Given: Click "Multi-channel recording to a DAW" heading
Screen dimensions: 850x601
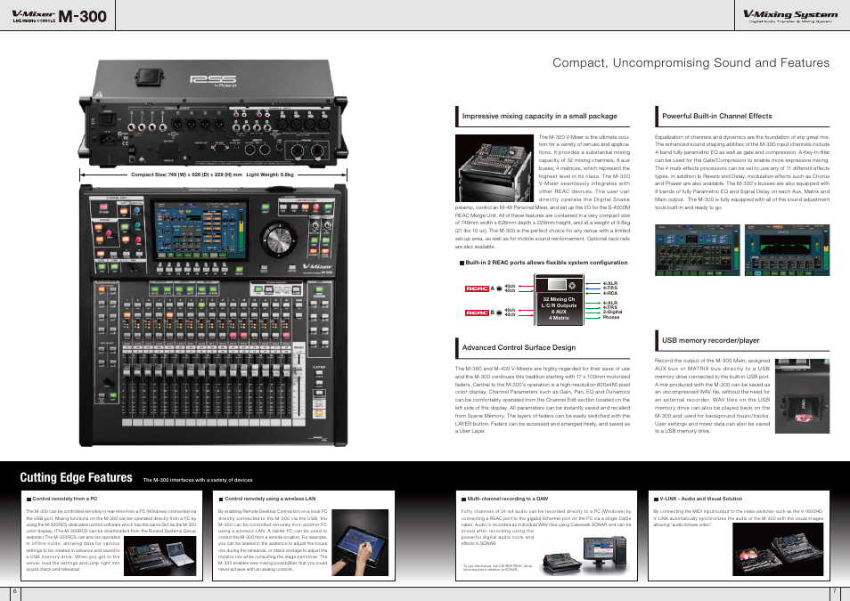Looking at the screenshot, I should (x=507, y=499).
